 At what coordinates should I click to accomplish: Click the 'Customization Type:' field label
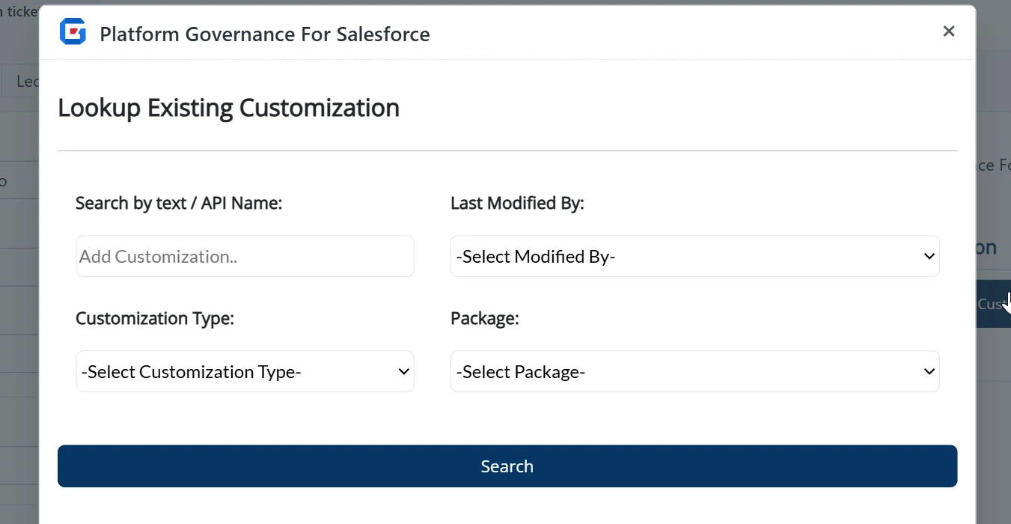tap(155, 318)
